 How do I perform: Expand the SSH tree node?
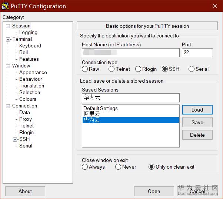15,139
